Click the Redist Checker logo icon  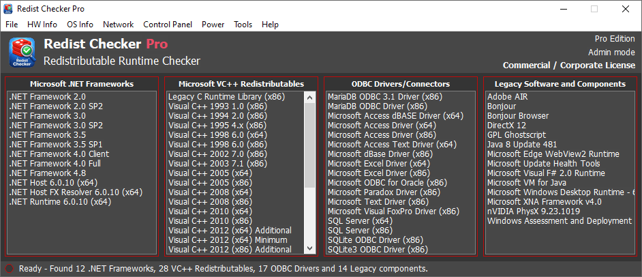click(21, 52)
